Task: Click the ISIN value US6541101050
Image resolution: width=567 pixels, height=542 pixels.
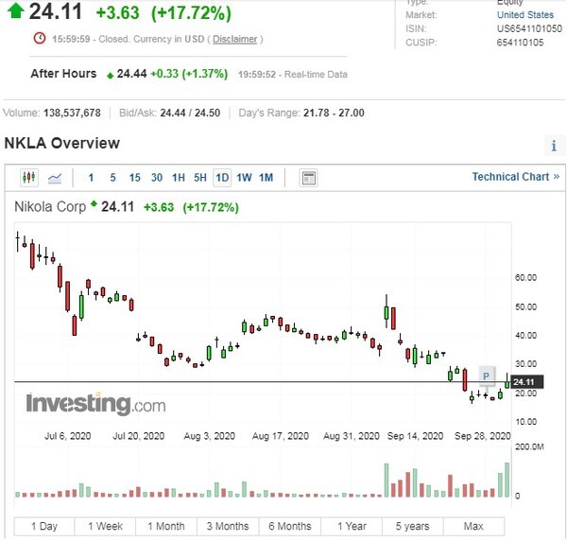Action: (529, 28)
